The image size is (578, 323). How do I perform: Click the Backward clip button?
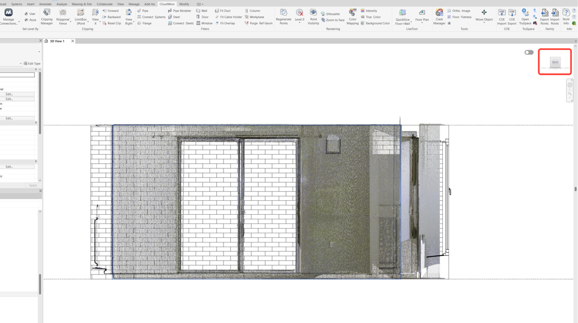pyautogui.click(x=111, y=17)
